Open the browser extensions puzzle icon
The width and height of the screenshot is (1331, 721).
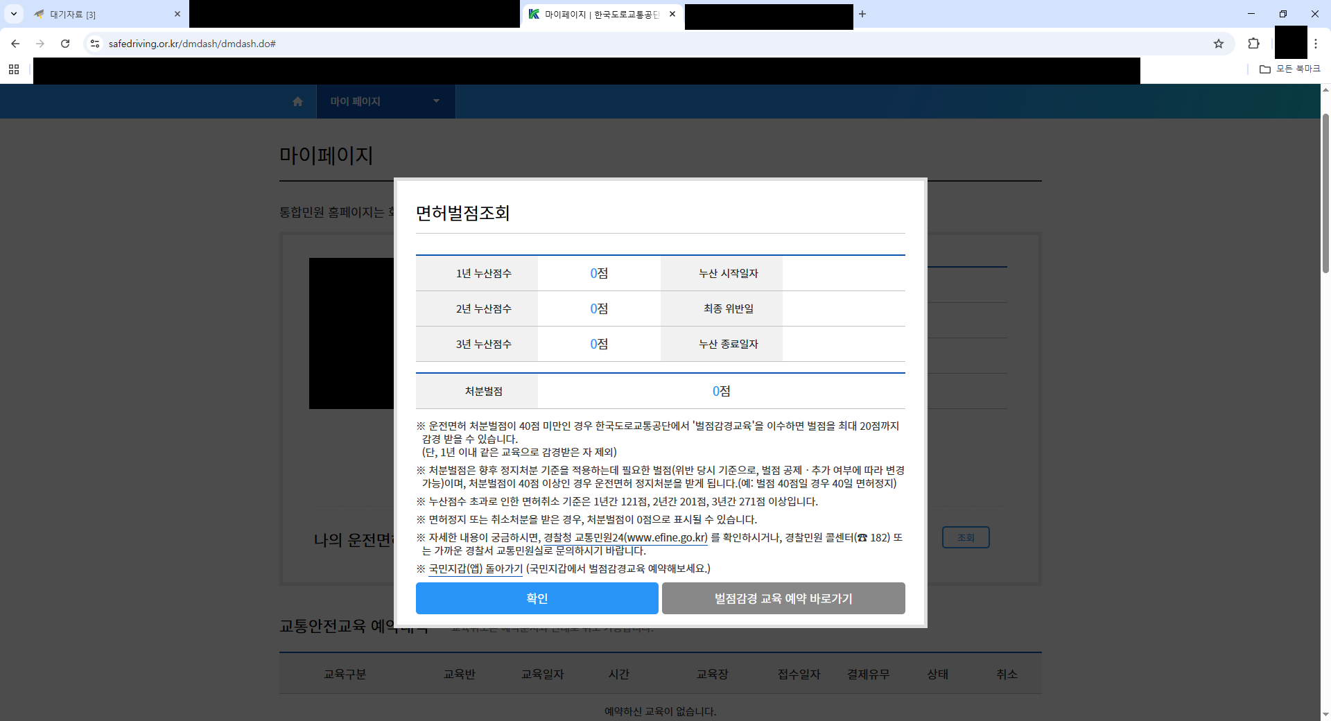[x=1253, y=44]
